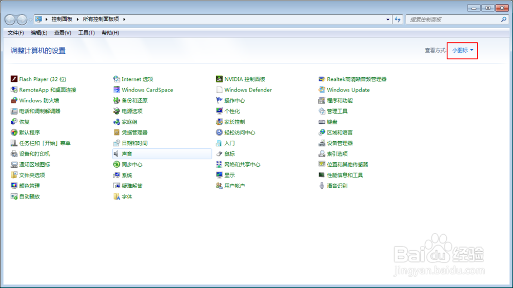
Task: Click the Windows Update icon
Action: (x=322, y=90)
